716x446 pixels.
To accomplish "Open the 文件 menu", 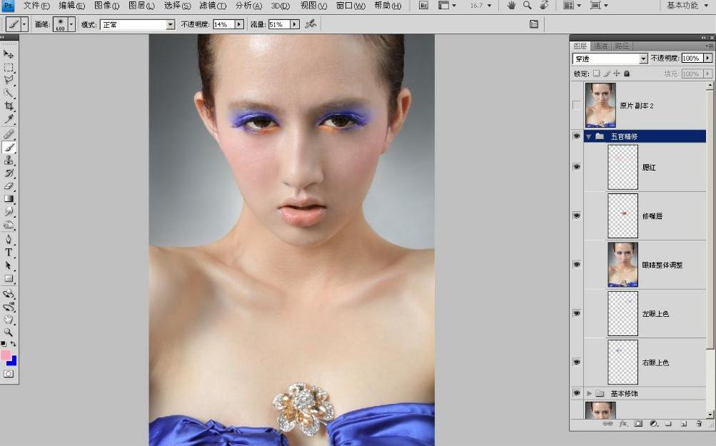I will click(36, 6).
